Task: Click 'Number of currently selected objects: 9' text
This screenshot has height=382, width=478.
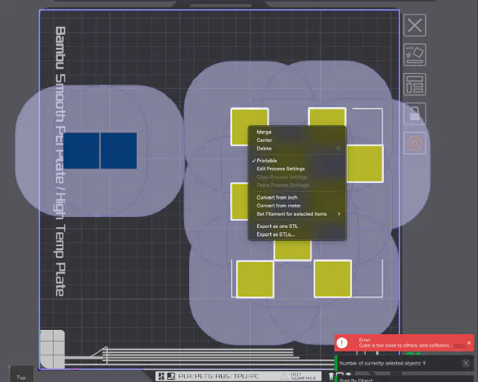Action: (382, 363)
